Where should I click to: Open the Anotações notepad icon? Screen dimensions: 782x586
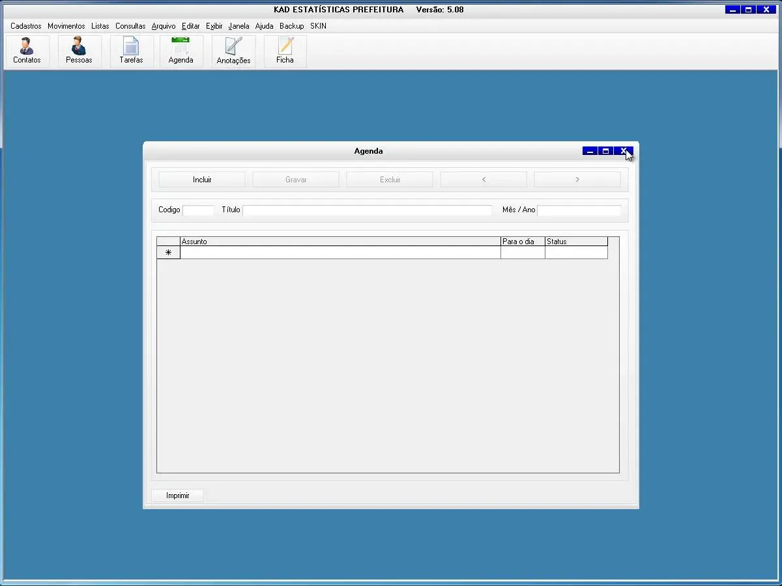[x=233, y=51]
